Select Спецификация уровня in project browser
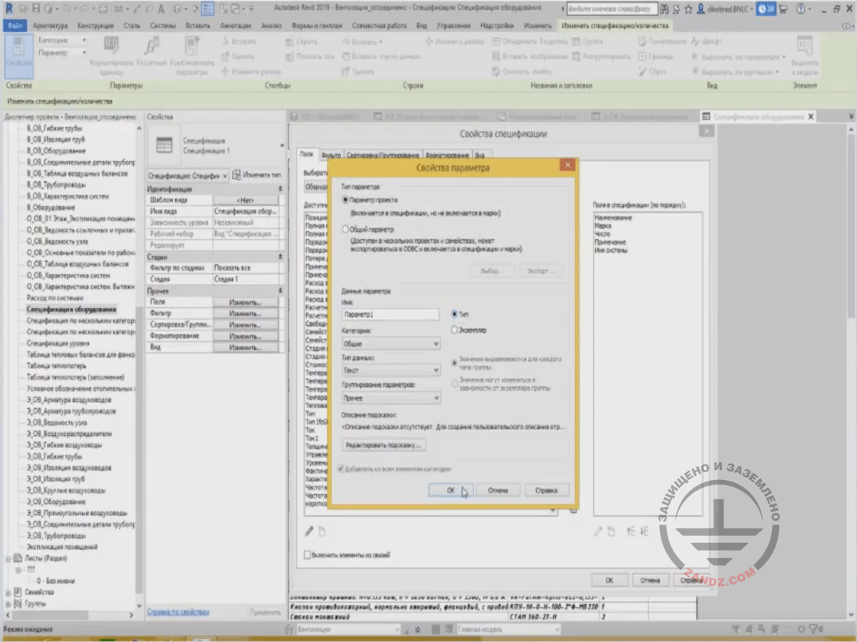The width and height of the screenshot is (857, 642). (59, 343)
